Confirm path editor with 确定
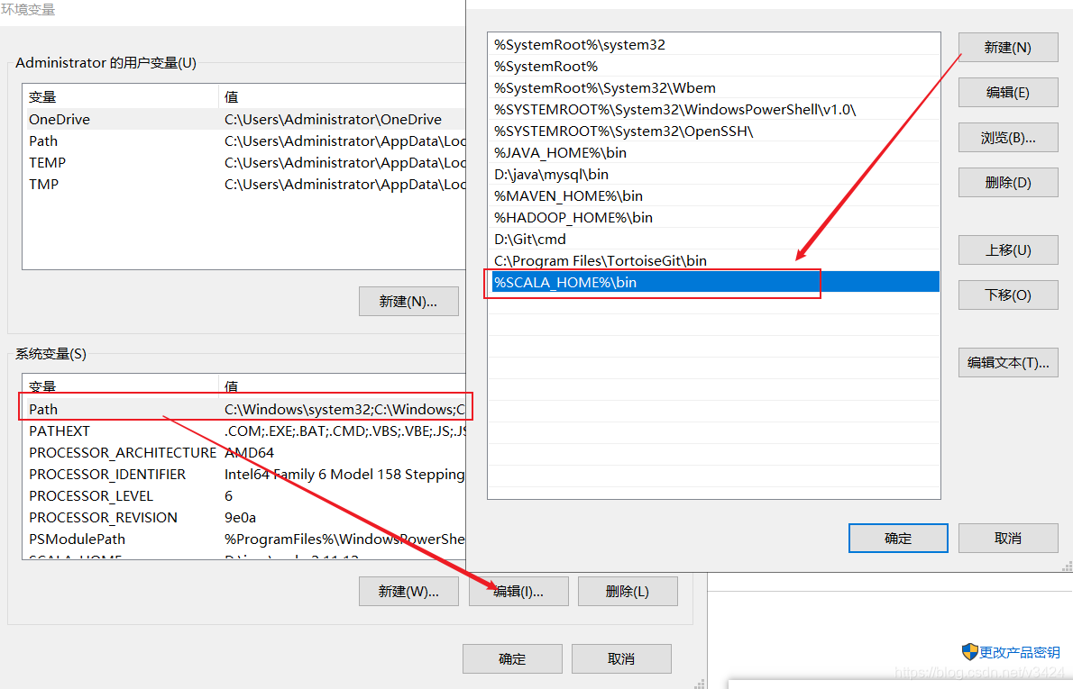1073x689 pixels. tap(898, 538)
